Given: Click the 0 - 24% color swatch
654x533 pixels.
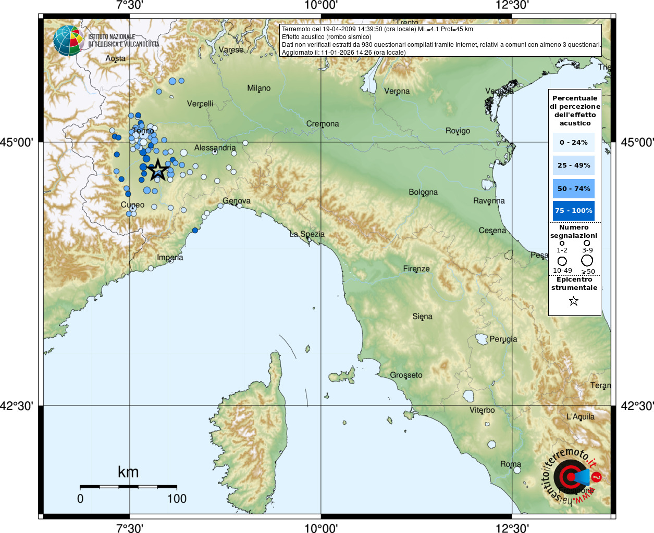Looking at the screenshot, I should coord(574,142).
